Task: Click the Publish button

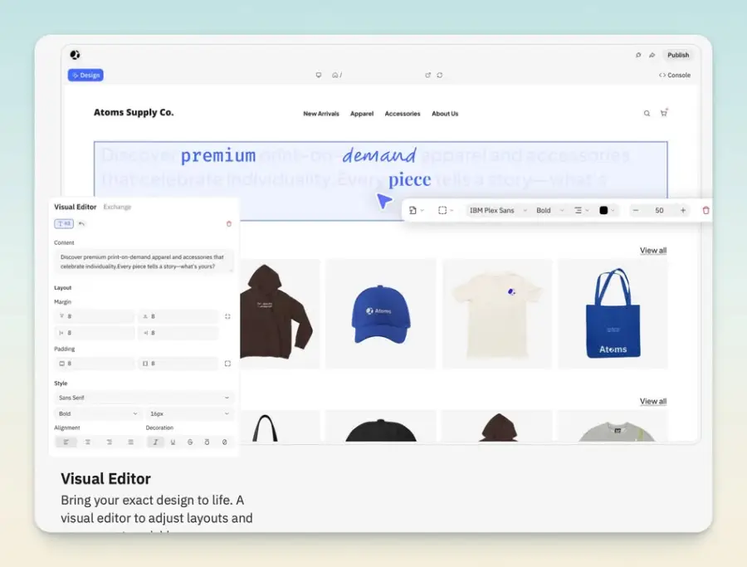Action: [678, 55]
